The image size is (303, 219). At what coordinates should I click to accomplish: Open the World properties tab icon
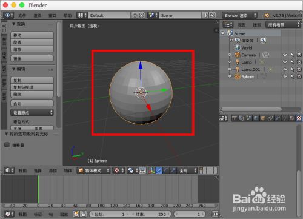pos(256,118)
